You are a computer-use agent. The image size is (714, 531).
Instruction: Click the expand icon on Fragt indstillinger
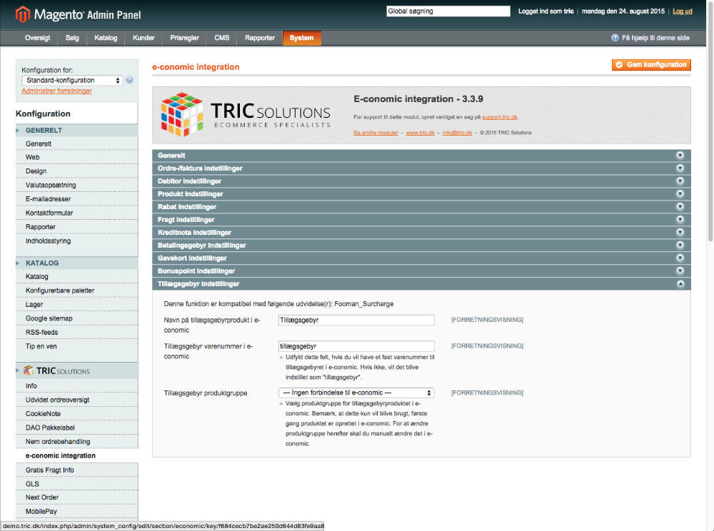click(x=680, y=219)
